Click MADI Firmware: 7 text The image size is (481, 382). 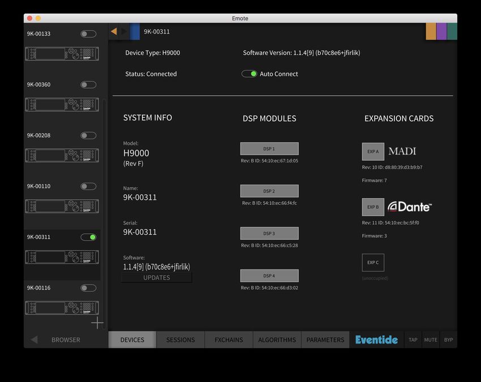point(374,181)
